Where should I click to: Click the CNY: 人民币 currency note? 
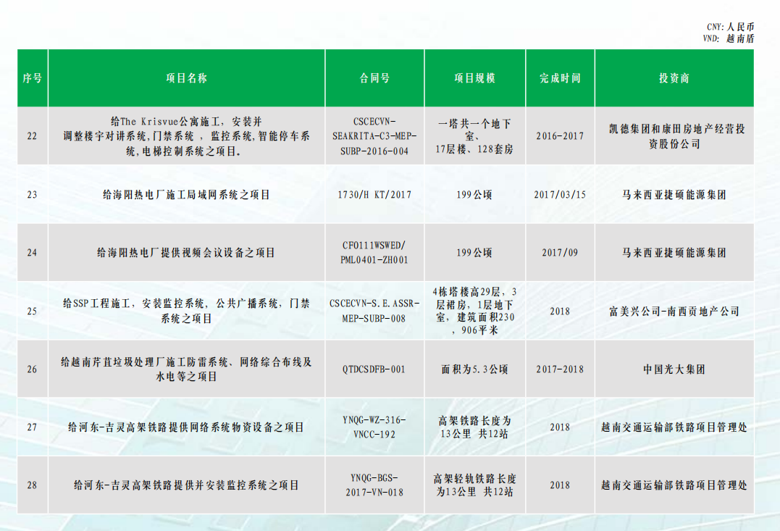coord(730,27)
